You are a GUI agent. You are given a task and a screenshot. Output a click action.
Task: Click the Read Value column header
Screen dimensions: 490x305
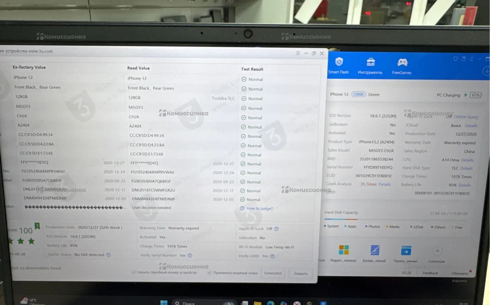pos(139,68)
